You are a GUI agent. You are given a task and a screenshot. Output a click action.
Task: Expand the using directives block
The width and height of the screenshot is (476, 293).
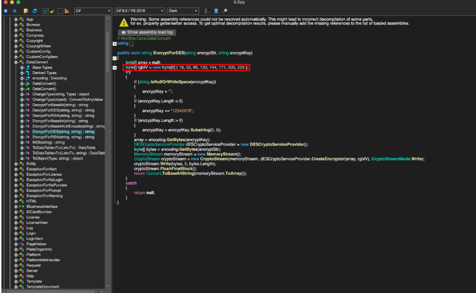(115, 44)
